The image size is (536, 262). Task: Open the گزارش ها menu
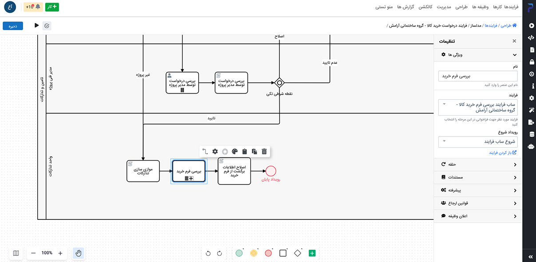pos(405,7)
